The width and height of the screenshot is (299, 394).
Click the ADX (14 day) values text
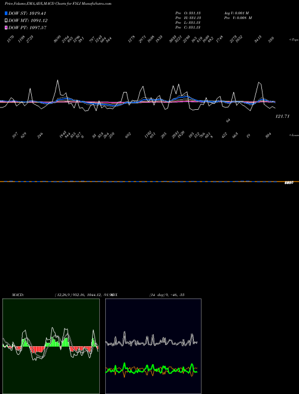click(x=167, y=295)
